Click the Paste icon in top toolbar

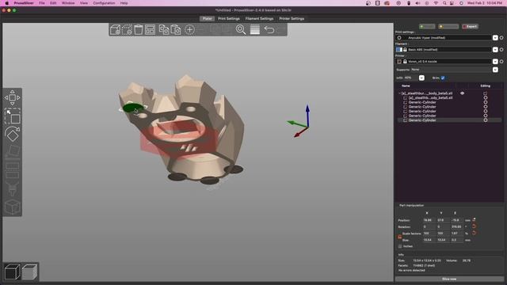[176, 30]
